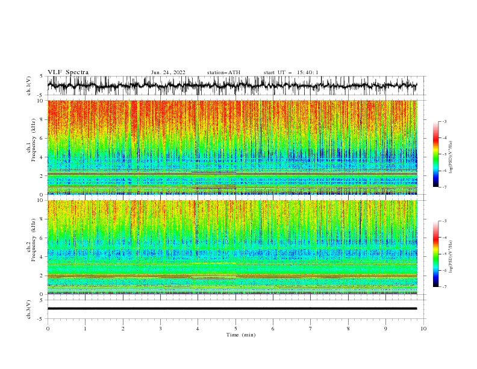This screenshot has width=477, height=369.
Task: Click the ch.3 flat black voltage trace
Action: 232,309
